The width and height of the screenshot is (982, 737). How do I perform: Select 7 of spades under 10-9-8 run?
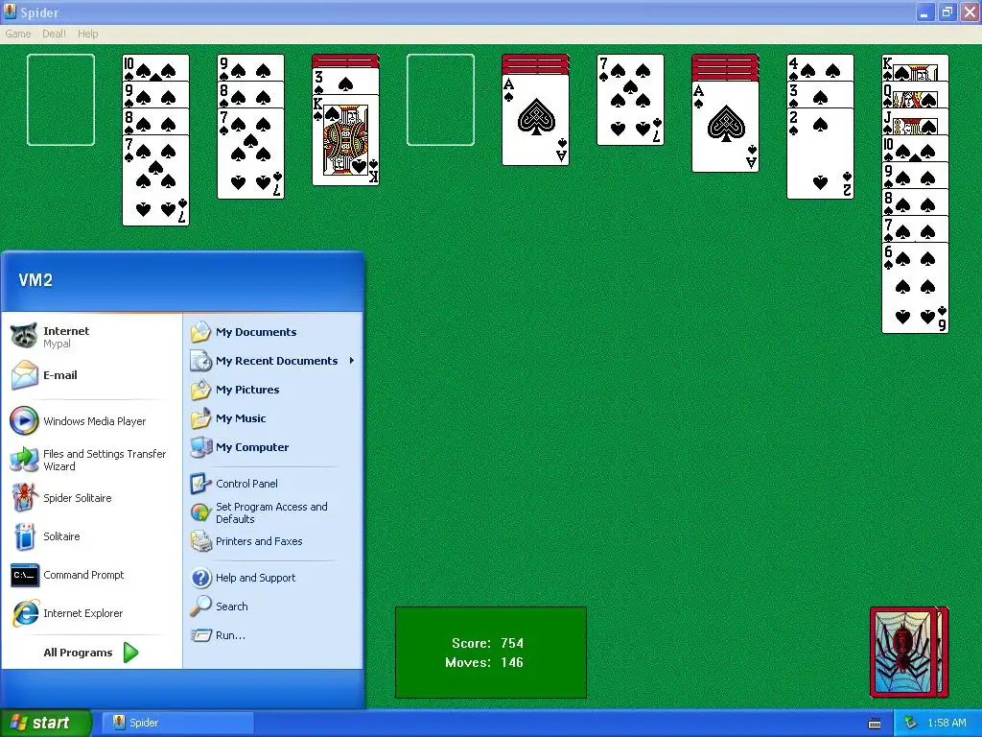coord(156,180)
